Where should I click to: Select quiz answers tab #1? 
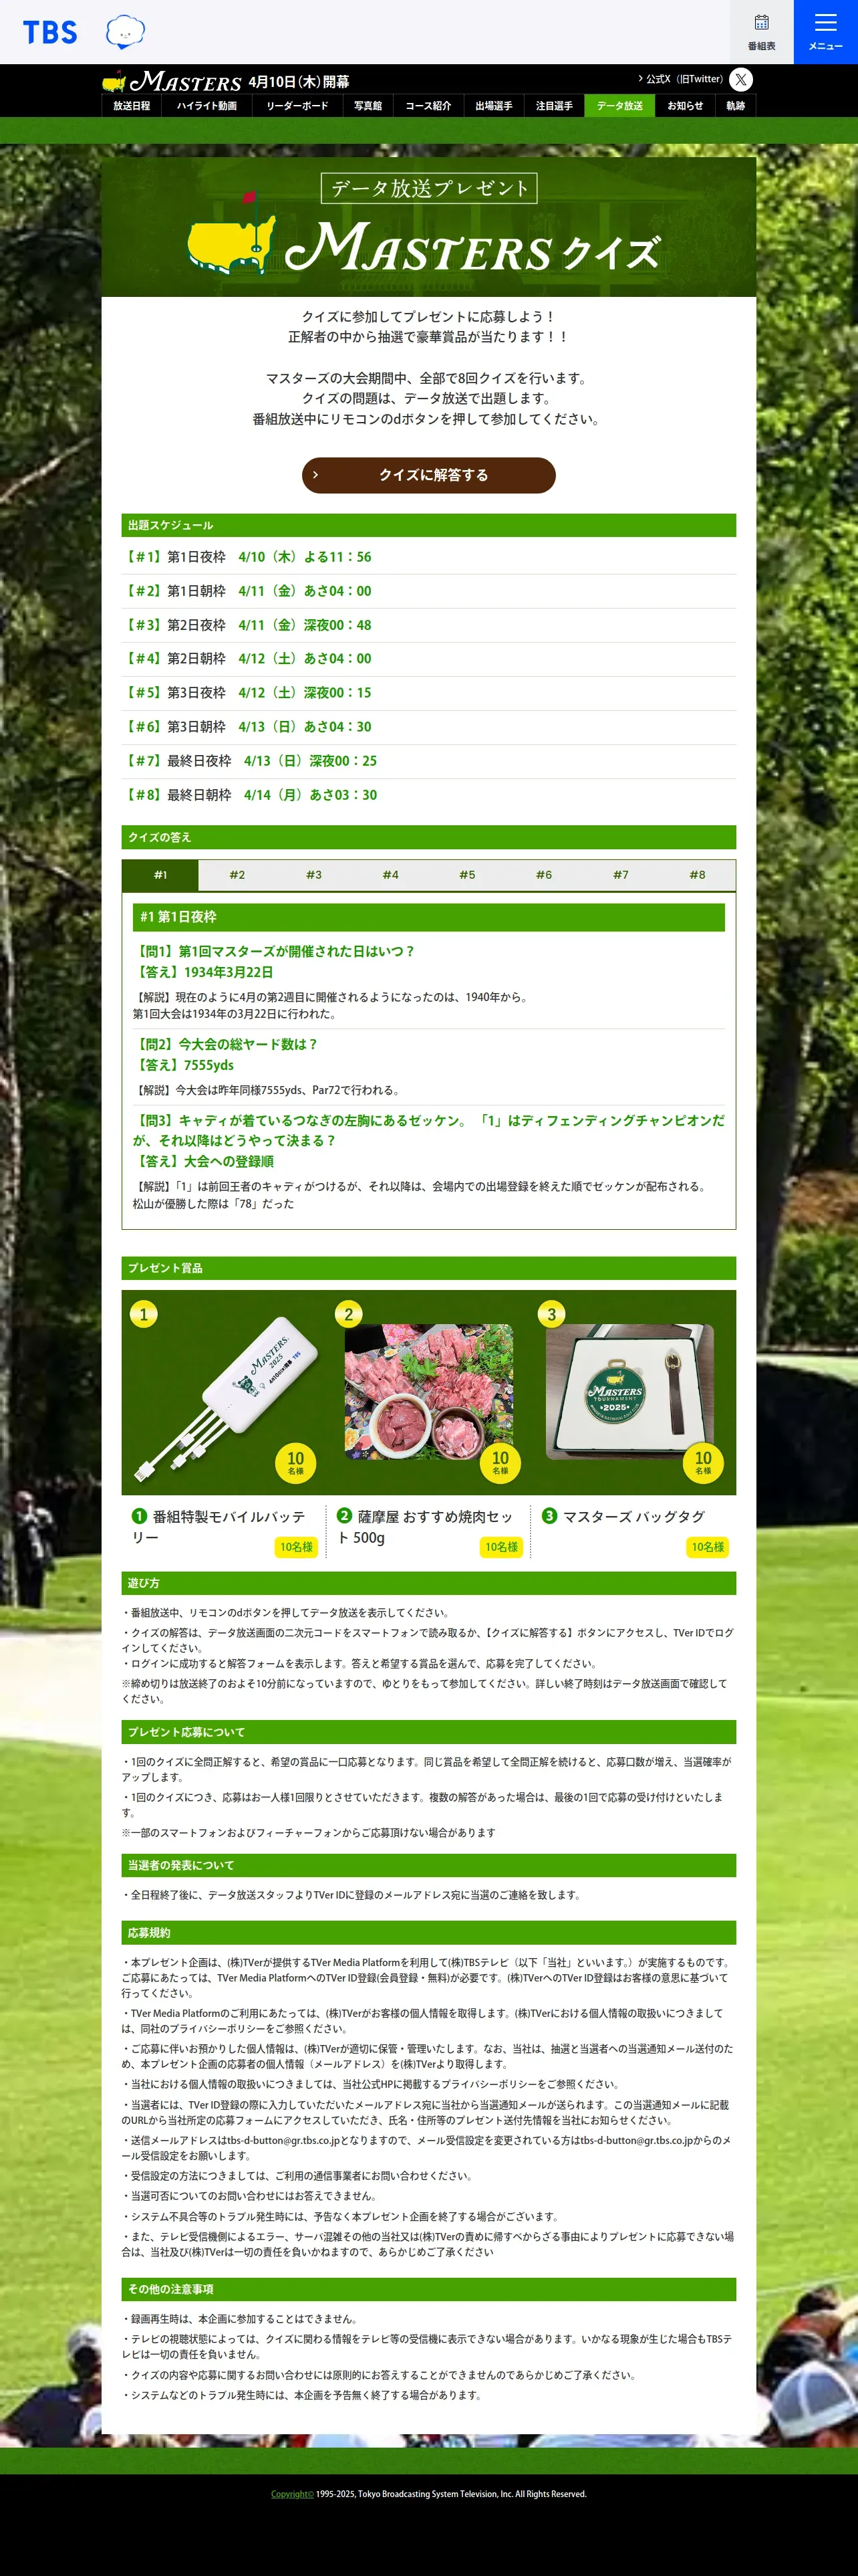coord(160,875)
